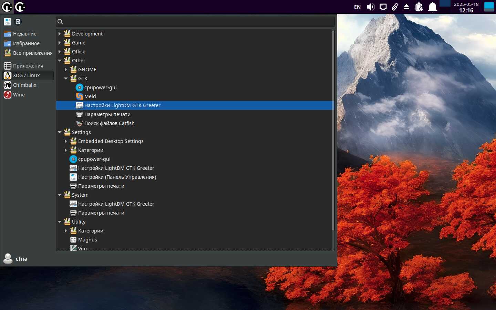The image size is (496, 310).
Task: Launch the Magnus magnifier icon
Action: point(73,240)
